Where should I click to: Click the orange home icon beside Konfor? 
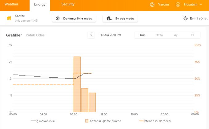click(x=9, y=18)
